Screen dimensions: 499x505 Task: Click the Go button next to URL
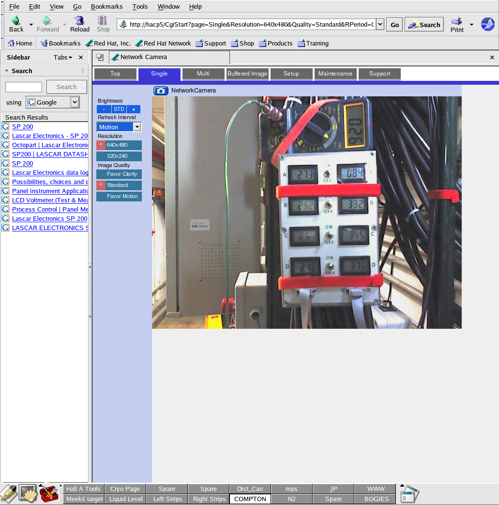[x=394, y=25]
